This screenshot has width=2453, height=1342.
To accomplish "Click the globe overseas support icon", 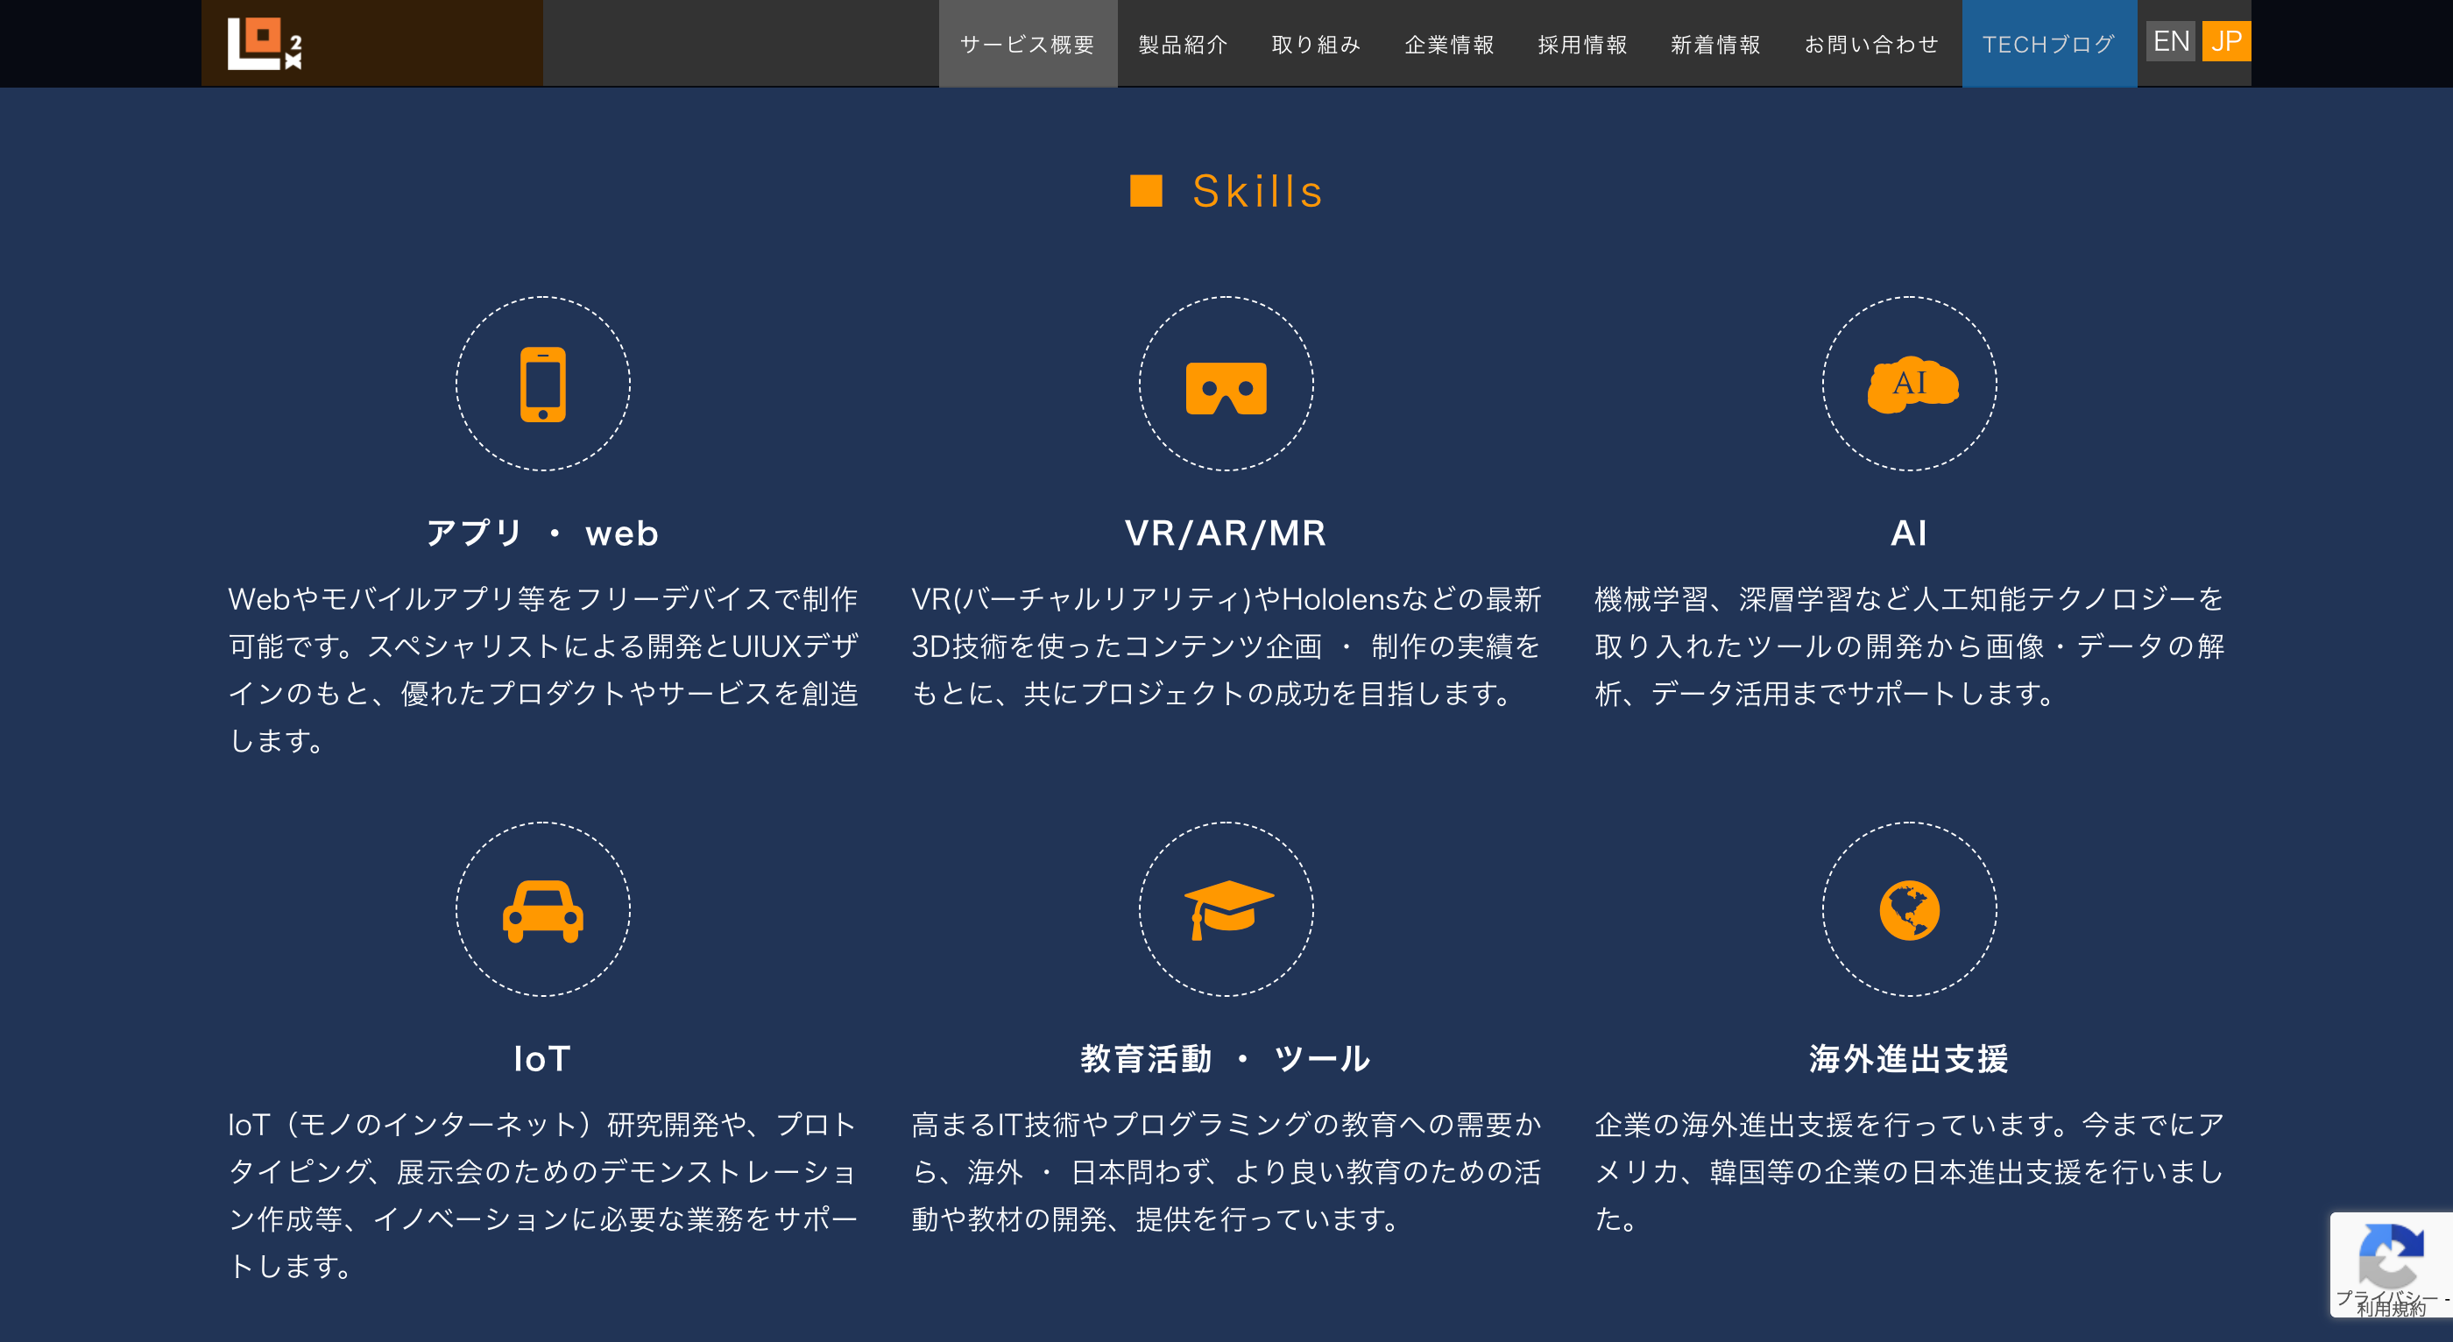I will (x=1909, y=910).
